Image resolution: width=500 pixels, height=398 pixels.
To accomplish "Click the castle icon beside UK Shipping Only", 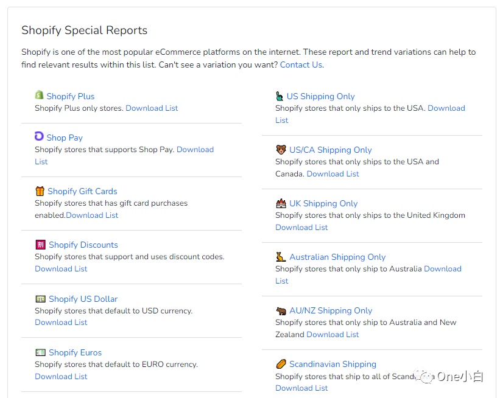I will 281,203.
